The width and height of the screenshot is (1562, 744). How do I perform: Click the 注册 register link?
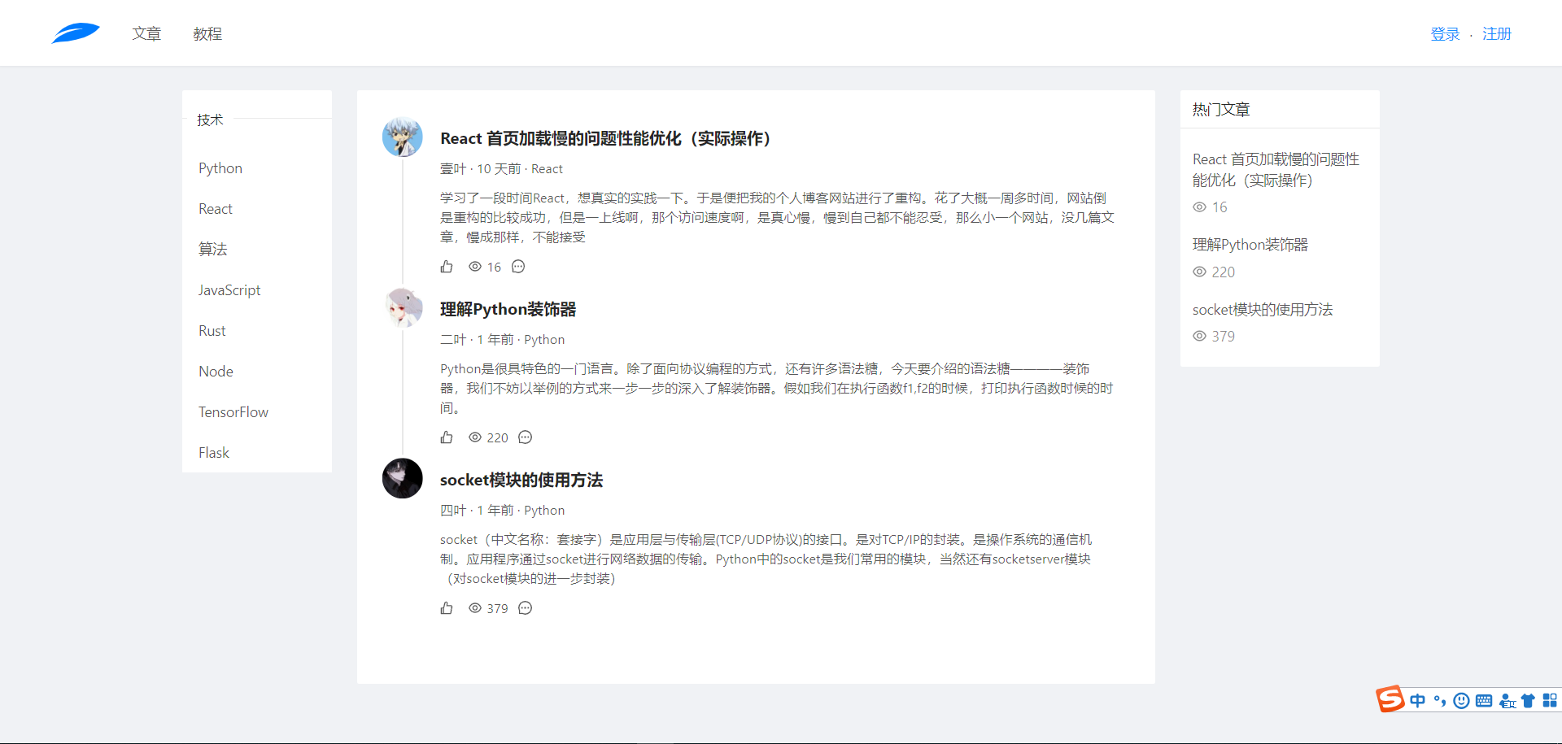click(1496, 34)
